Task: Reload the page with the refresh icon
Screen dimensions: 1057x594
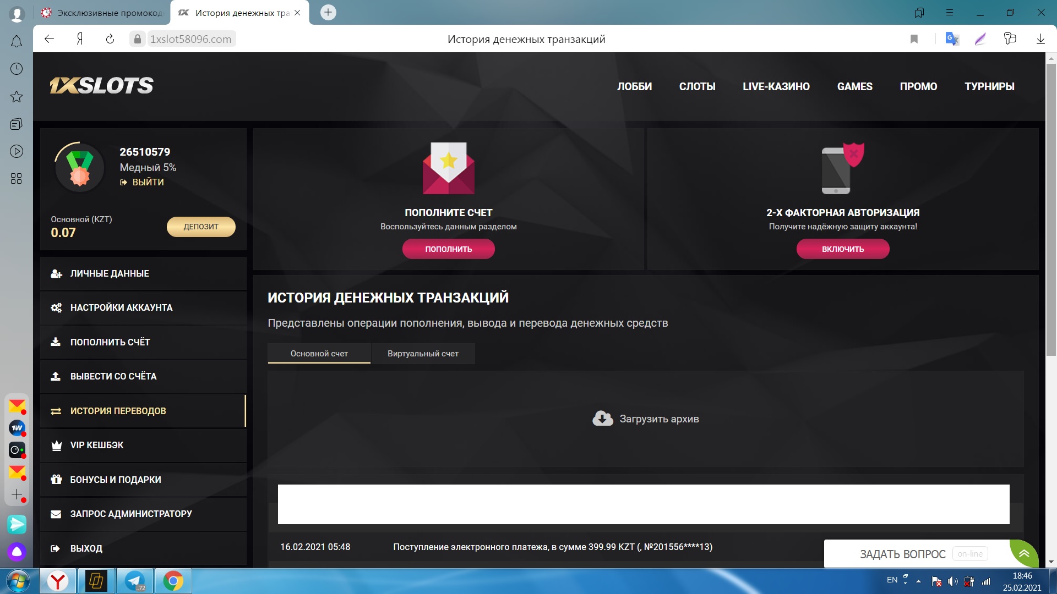Action: pos(110,39)
